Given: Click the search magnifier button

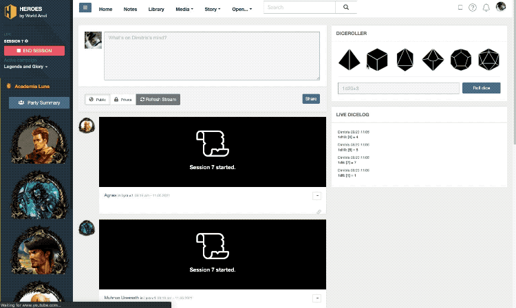Looking at the screenshot, I should pyautogui.click(x=345, y=8).
